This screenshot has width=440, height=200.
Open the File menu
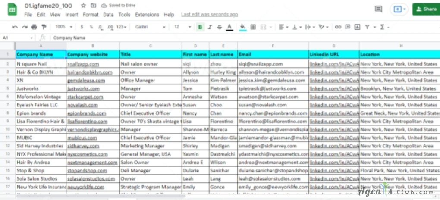click(x=28, y=15)
